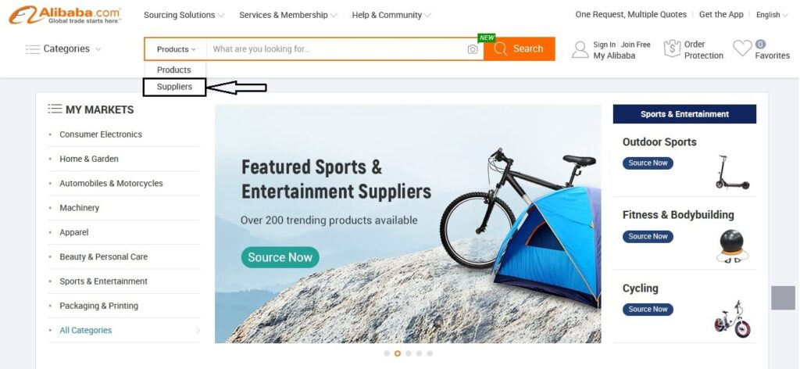Screen dimensions: 800x369
Task: Click the Categories list icon
Action: (x=33, y=49)
